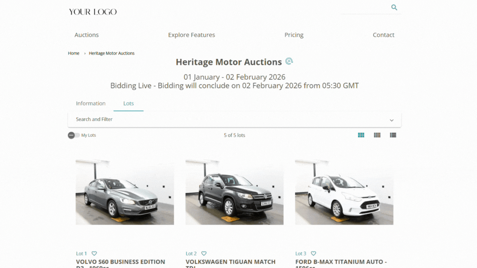
Task: Open the Pricing page link
Action: pos(294,35)
